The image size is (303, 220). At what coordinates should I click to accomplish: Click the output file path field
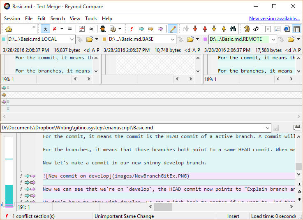(x=136, y=128)
